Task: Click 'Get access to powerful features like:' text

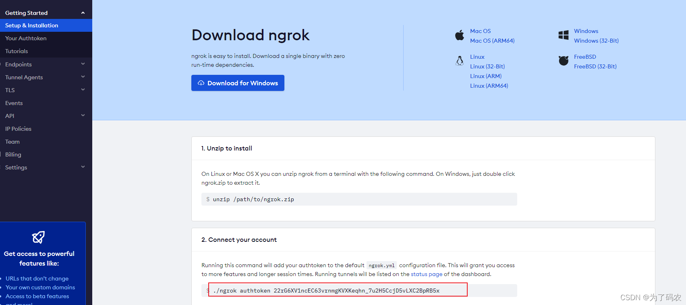Action: (39, 258)
